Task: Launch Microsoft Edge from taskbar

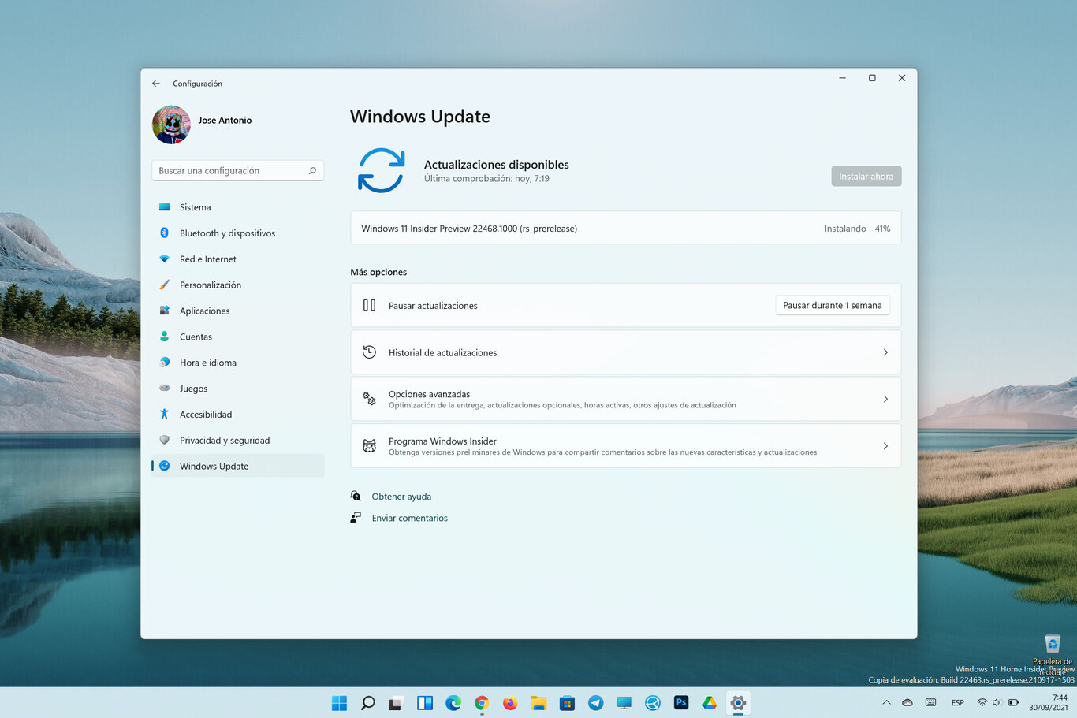Action: pyautogui.click(x=453, y=703)
